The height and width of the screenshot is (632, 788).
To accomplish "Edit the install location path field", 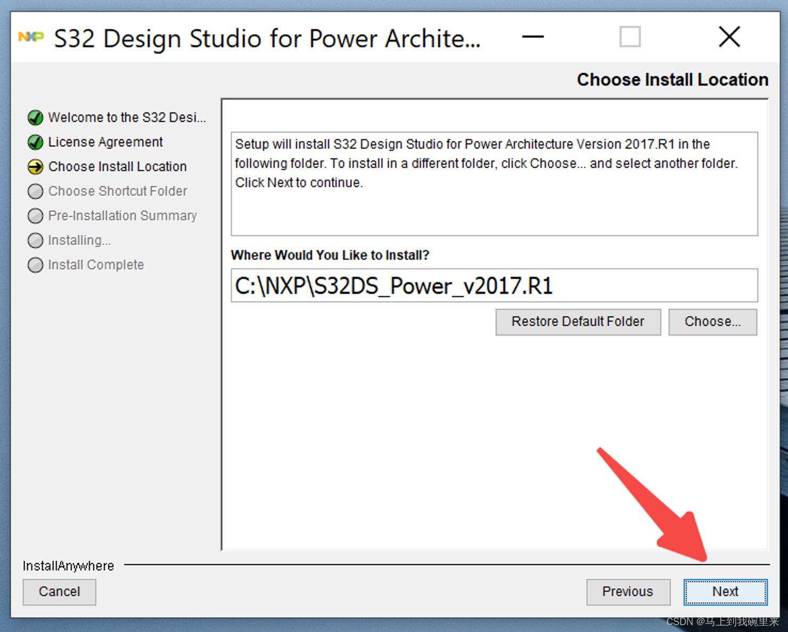I will coord(494,286).
